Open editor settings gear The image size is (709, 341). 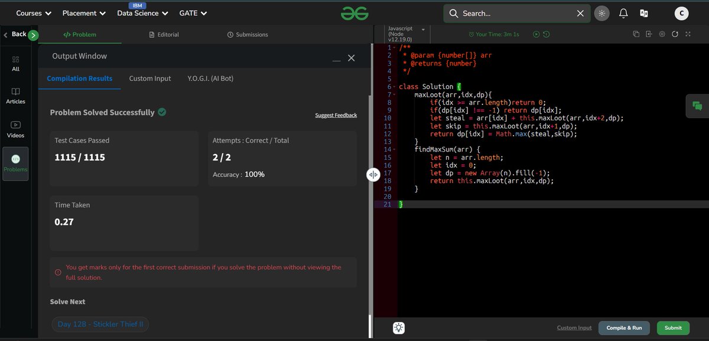662,34
